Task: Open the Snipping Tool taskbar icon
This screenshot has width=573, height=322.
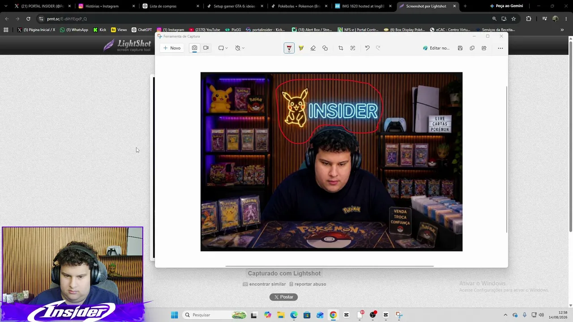Action: (x=399, y=315)
